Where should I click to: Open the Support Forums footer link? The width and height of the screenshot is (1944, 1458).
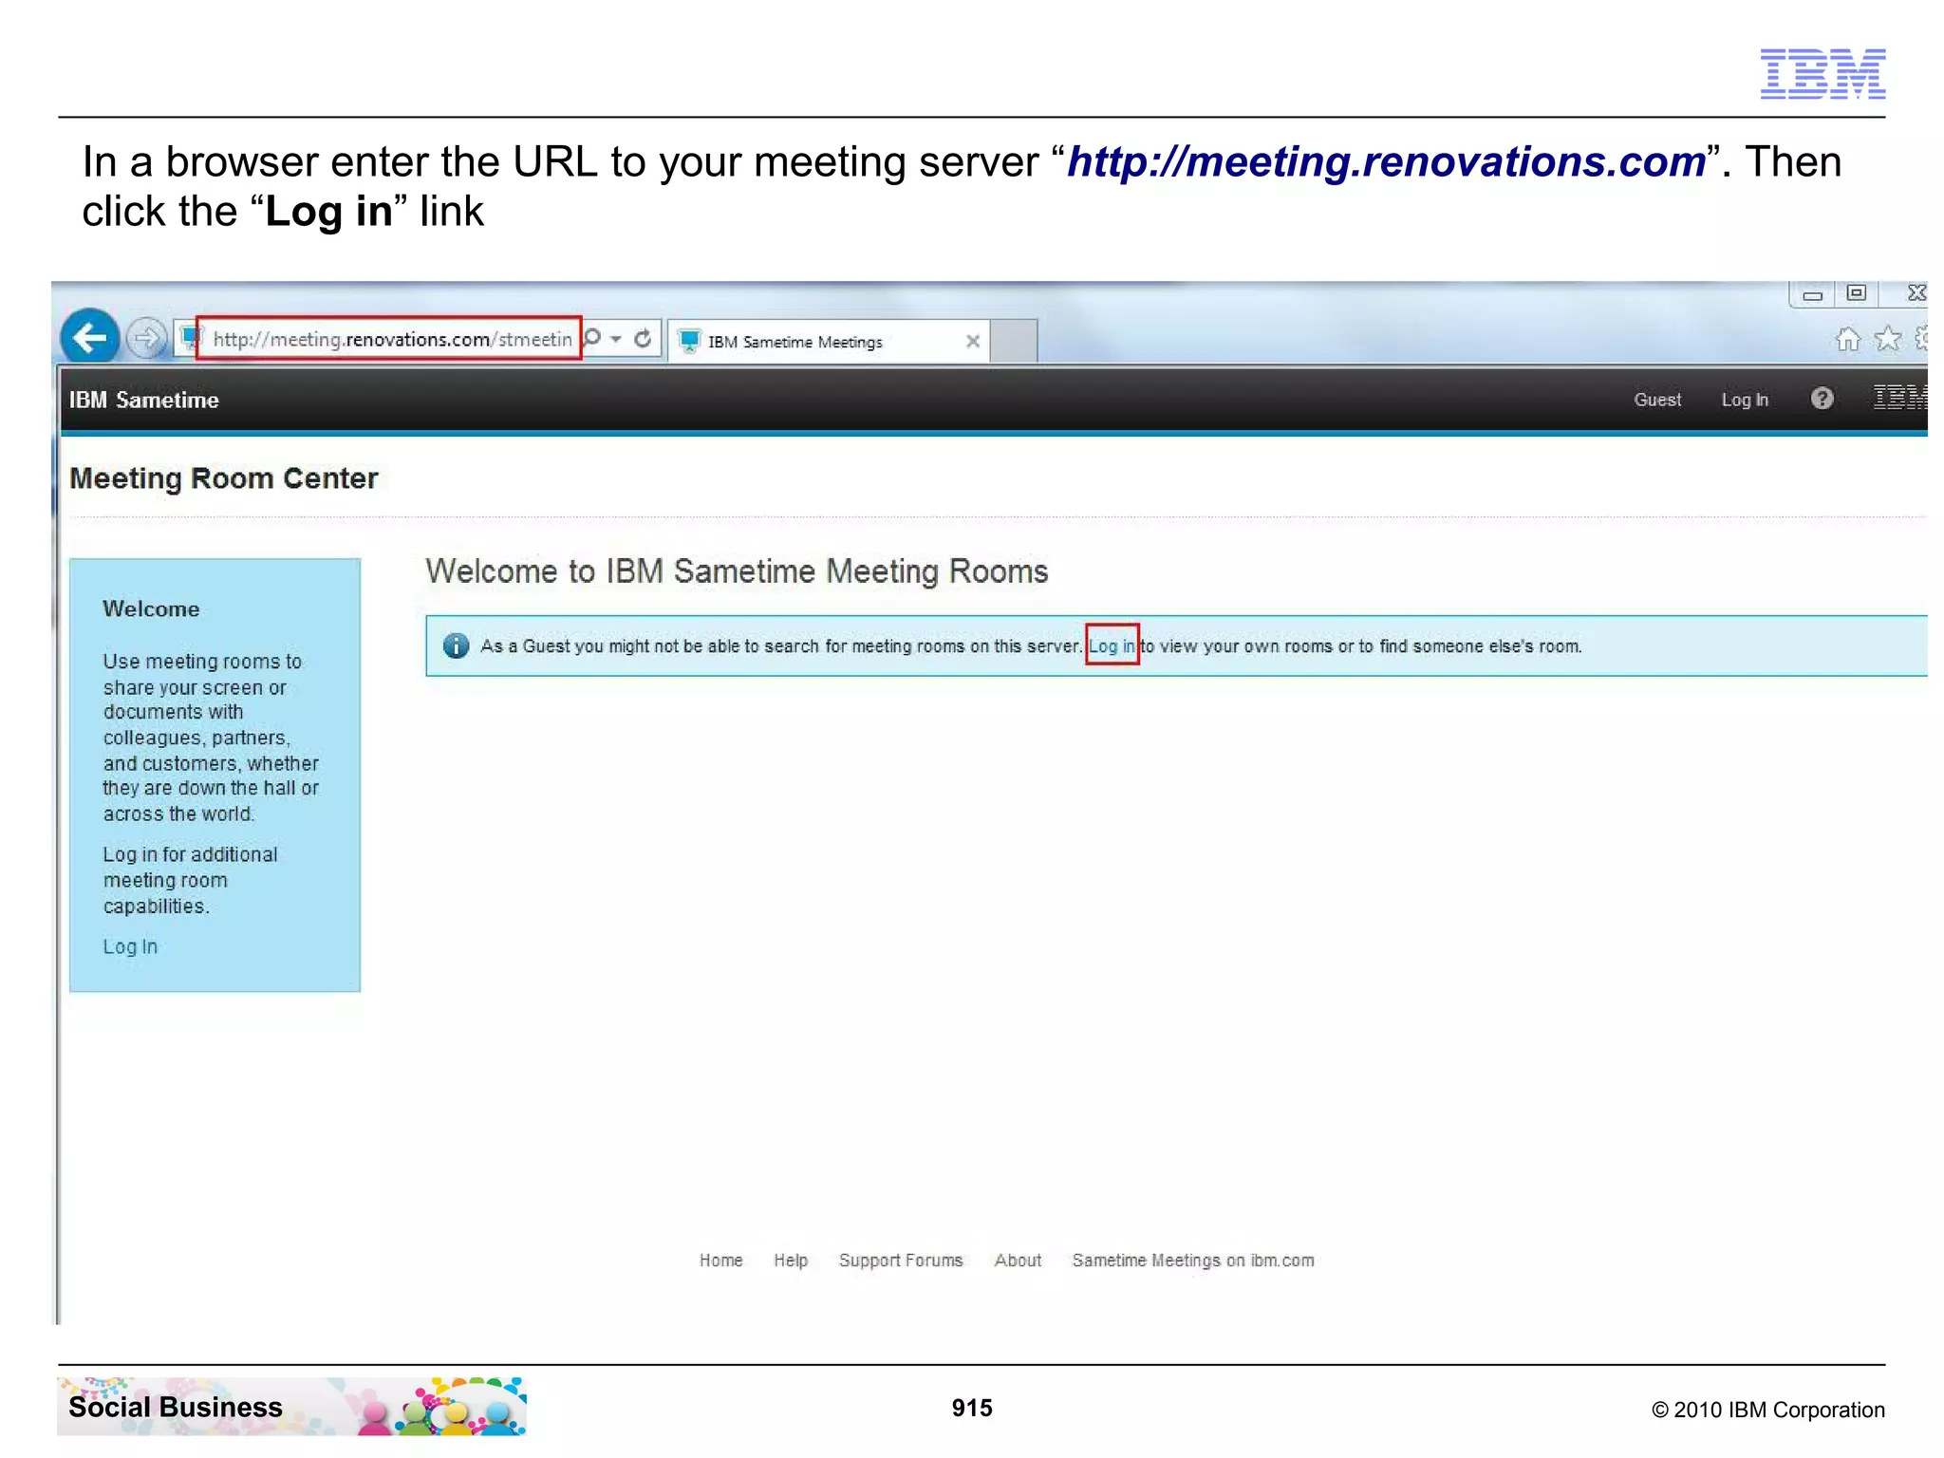click(x=901, y=1260)
